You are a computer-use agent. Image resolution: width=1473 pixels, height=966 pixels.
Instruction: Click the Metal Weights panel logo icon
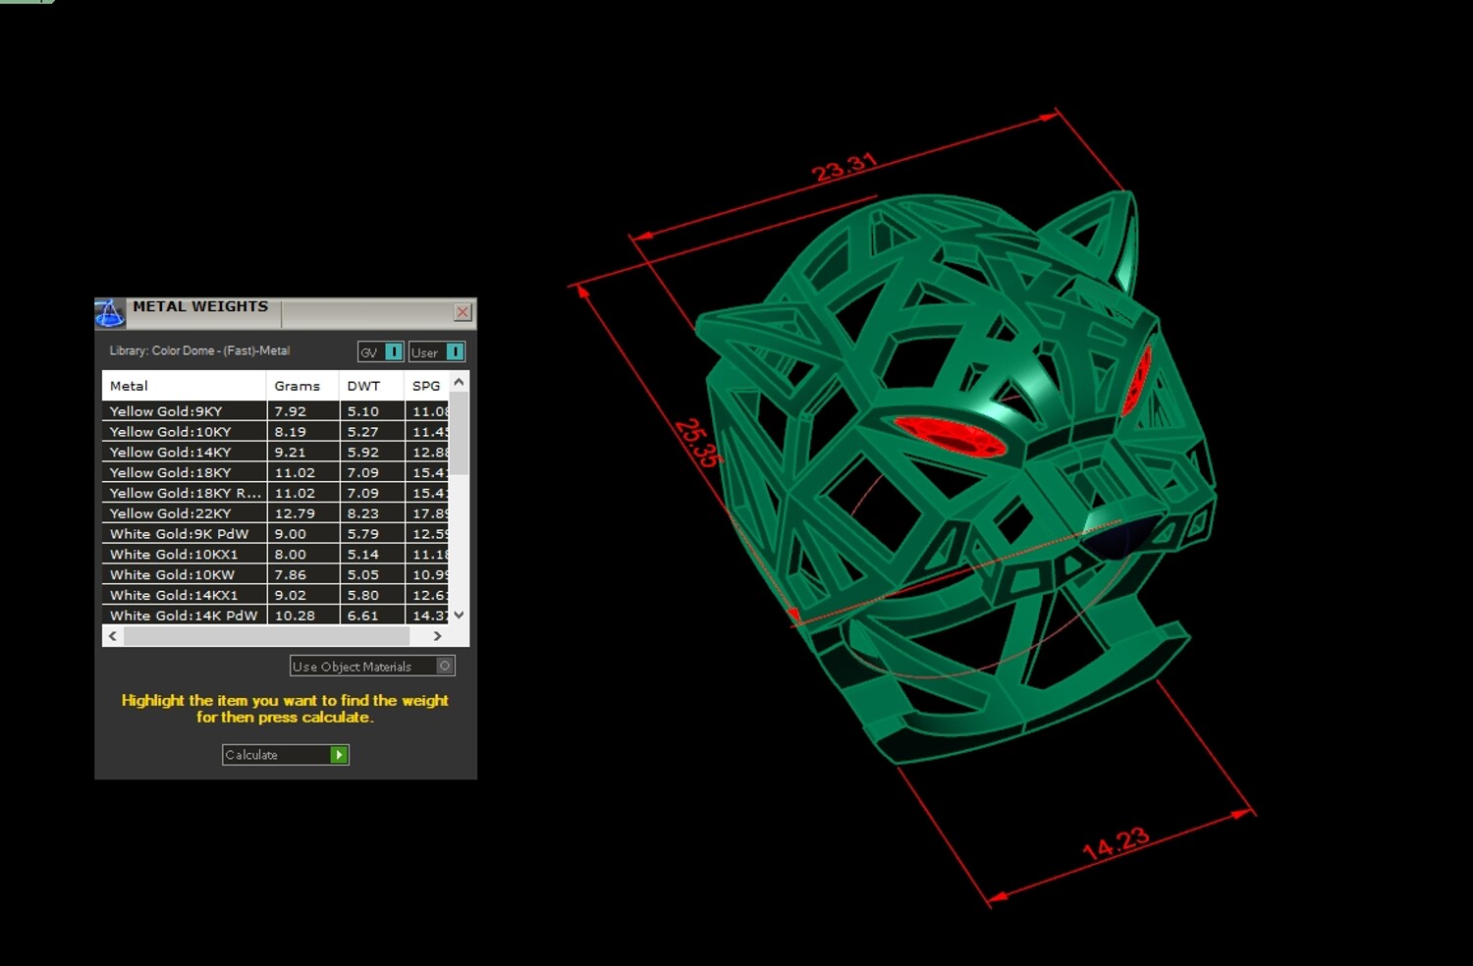tap(109, 313)
